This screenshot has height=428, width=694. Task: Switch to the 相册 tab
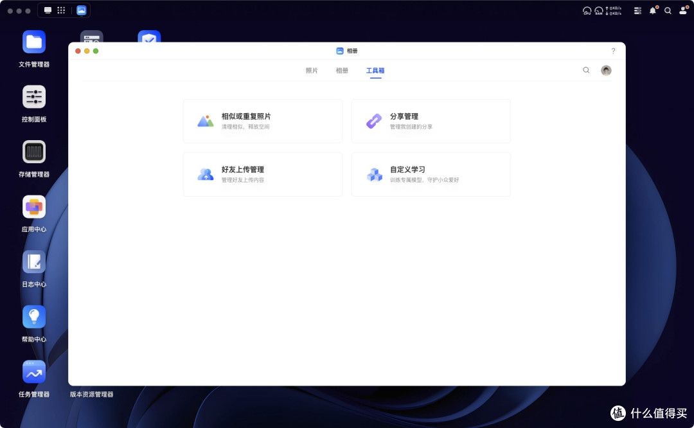342,71
